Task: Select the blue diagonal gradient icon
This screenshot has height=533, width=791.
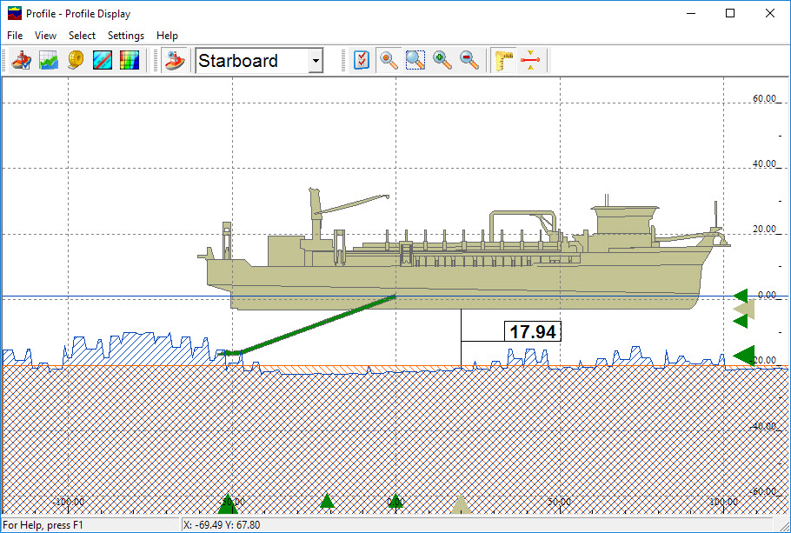Action: [103, 61]
